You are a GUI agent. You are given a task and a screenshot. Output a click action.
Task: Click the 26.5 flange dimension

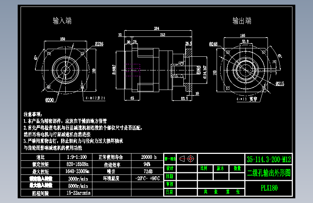coord(189,43)
